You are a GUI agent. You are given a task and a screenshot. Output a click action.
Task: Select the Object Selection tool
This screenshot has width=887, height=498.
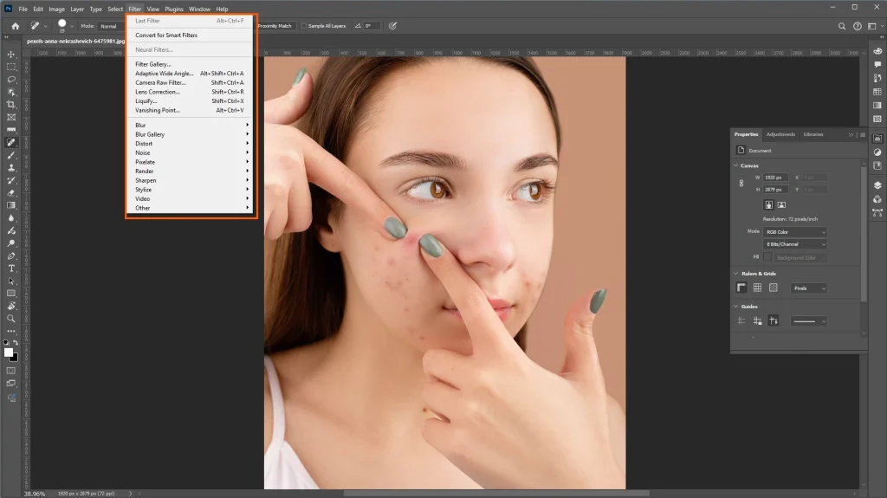tap(10, 92)
